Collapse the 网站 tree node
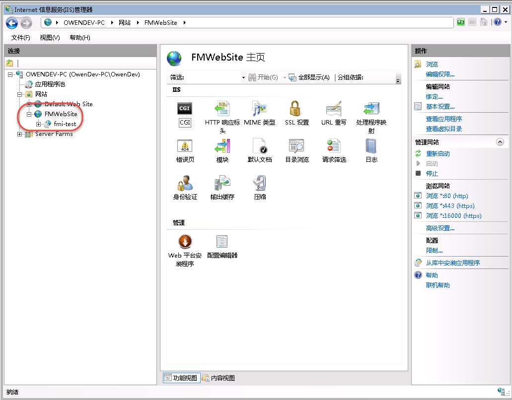 point(19,94)
